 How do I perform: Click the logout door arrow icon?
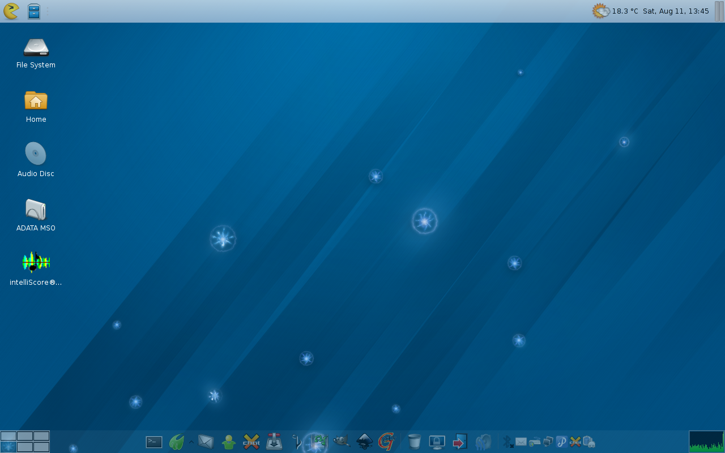[x=460, y=442]
